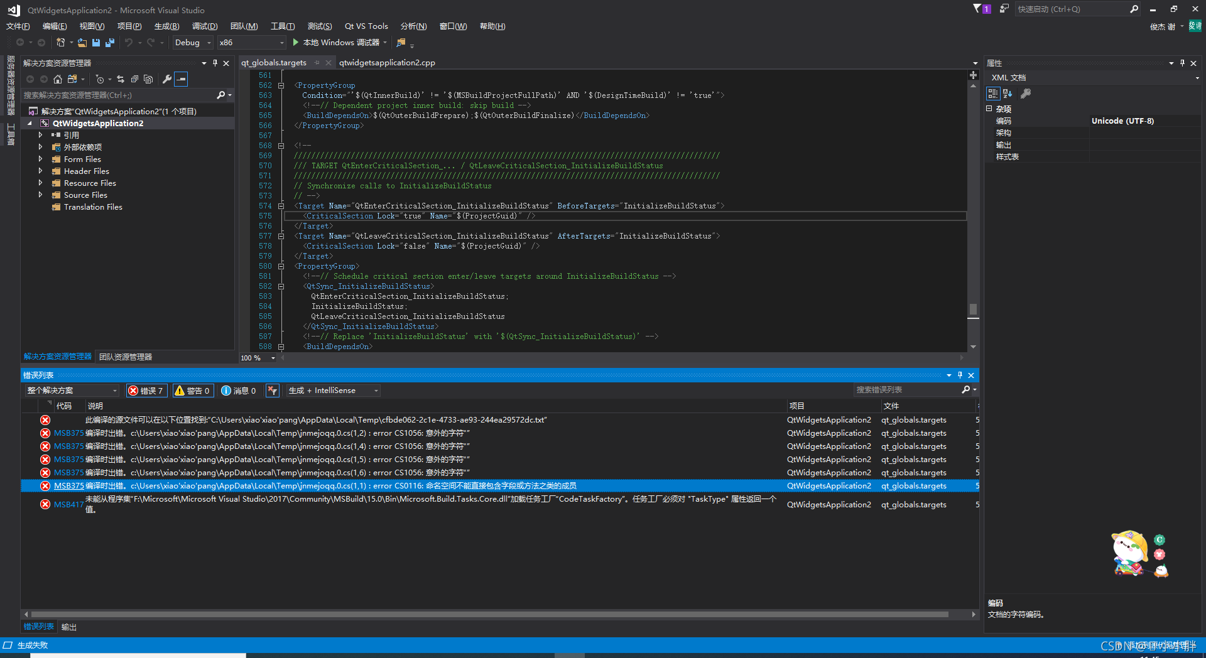The width and height of the screenshot is (1206, 658).
Task: Click the Find in Files toolbar icon
Action: coord(401,43)
